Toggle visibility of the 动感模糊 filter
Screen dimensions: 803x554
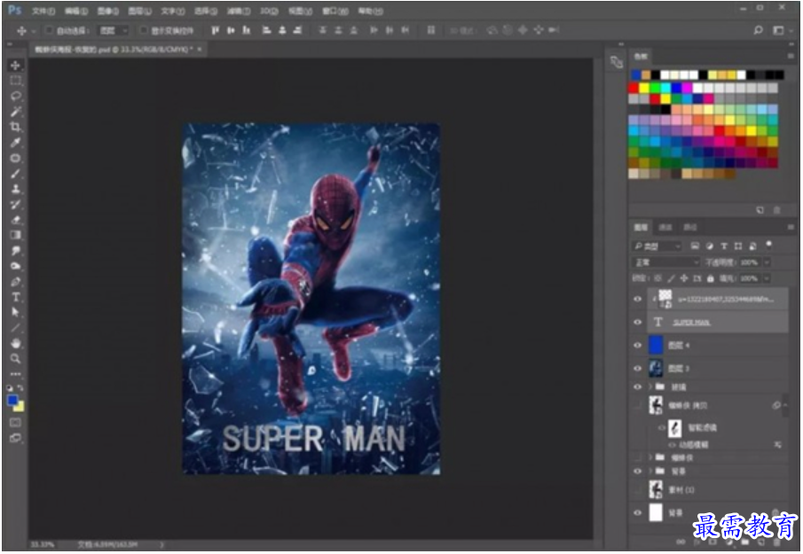pyautogui.click(x=672, y=445)
